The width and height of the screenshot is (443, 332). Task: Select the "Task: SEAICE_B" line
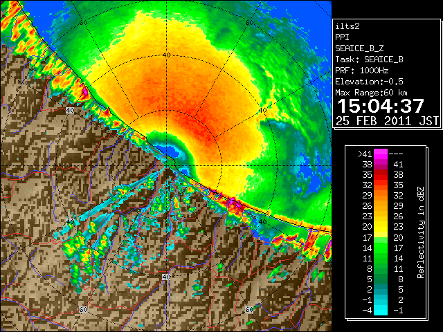(x=369, y=59)
